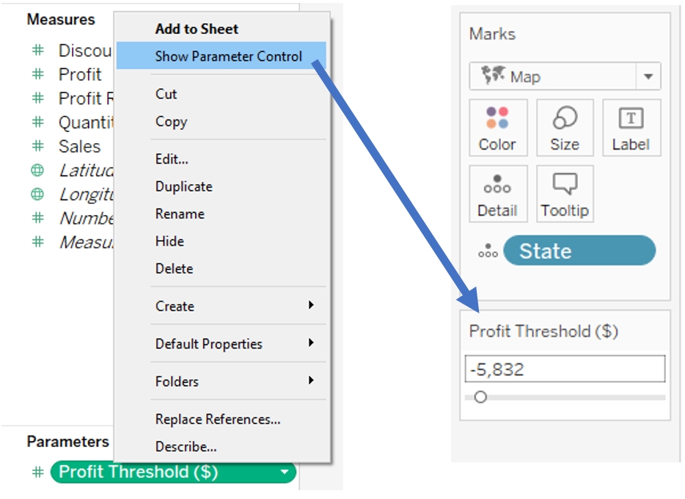685x499 pixels.
Task: Expand the Default Properties submenu
Action: 311,343
